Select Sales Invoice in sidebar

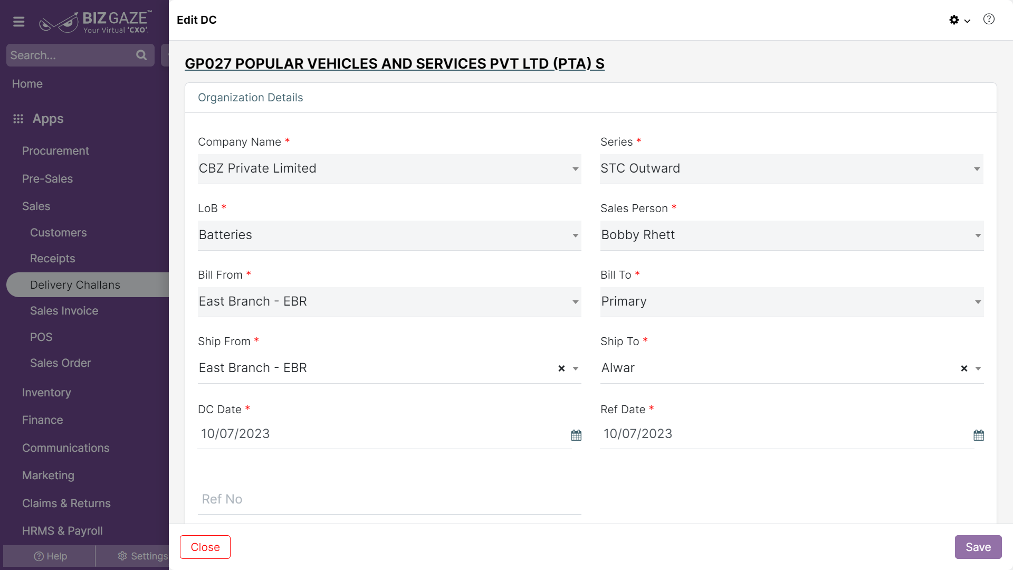(64, 311)
